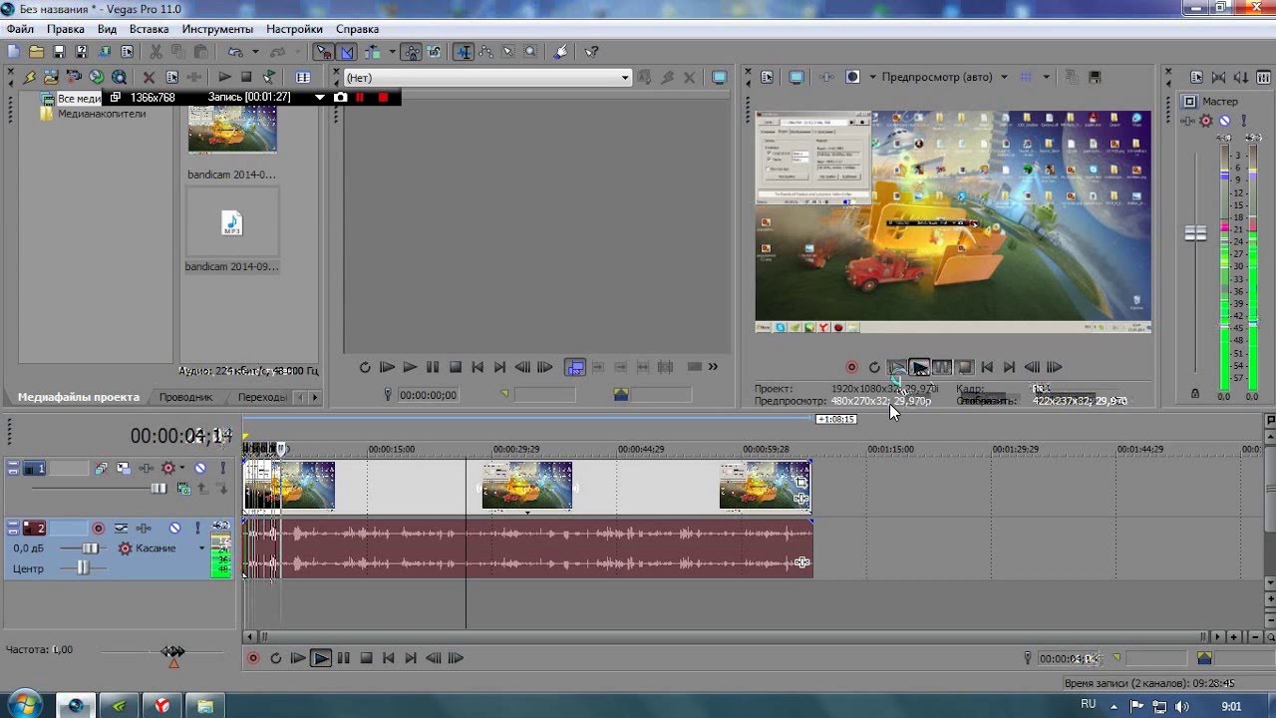Select Медианакопители folder
Image resolution: width=1276 pixels, height=718 pixels.
(x=102, y=114)
